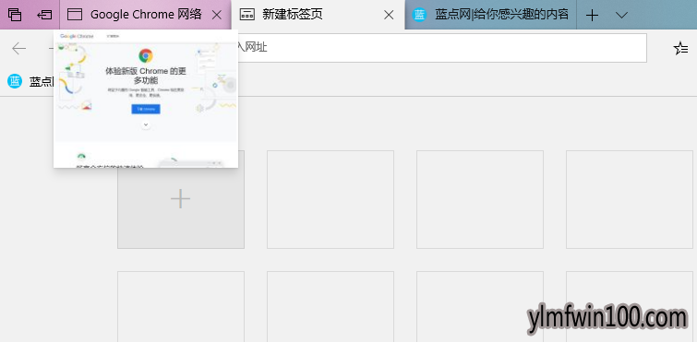Open the set-aside tabs view icon

coord(15,15)
